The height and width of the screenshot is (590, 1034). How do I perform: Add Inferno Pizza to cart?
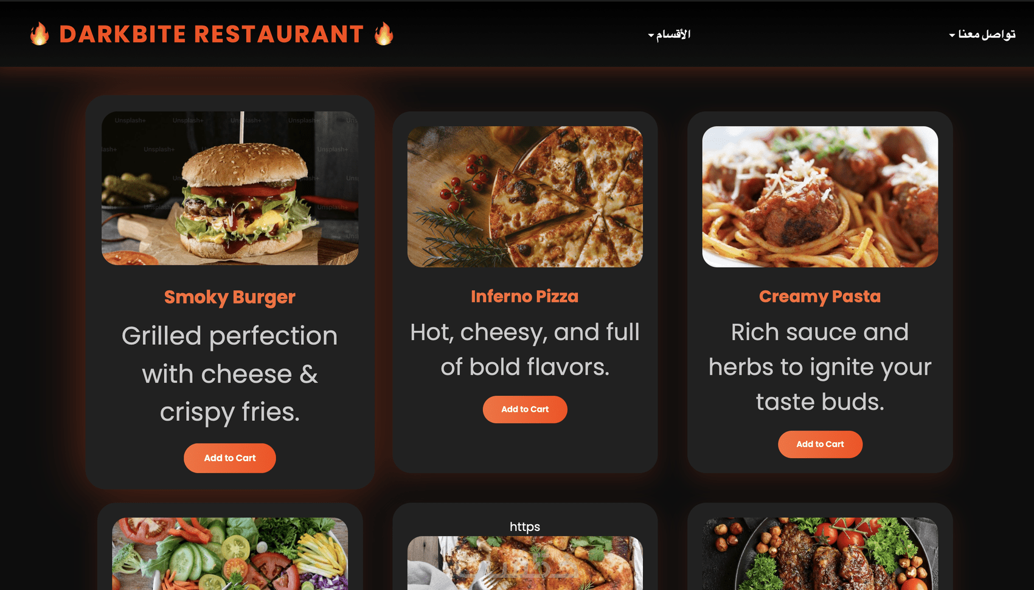(x=525, y=409)
